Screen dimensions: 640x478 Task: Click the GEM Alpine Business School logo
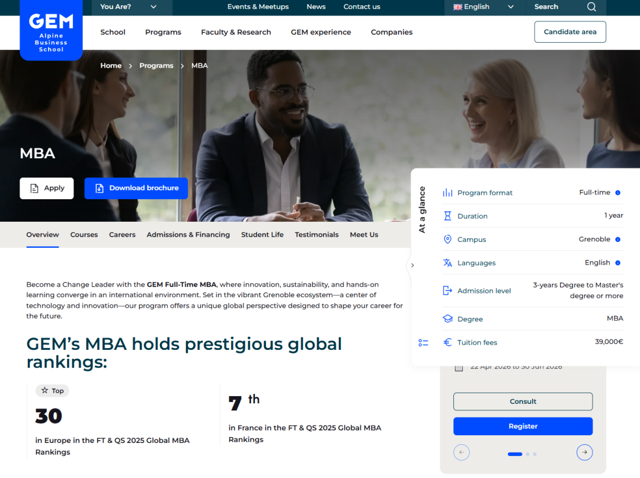click(51, 30)
